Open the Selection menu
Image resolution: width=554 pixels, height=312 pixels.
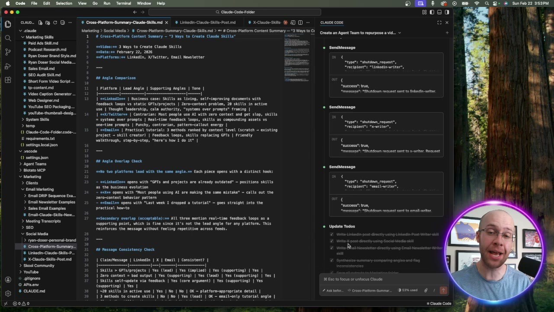point(64,3)
